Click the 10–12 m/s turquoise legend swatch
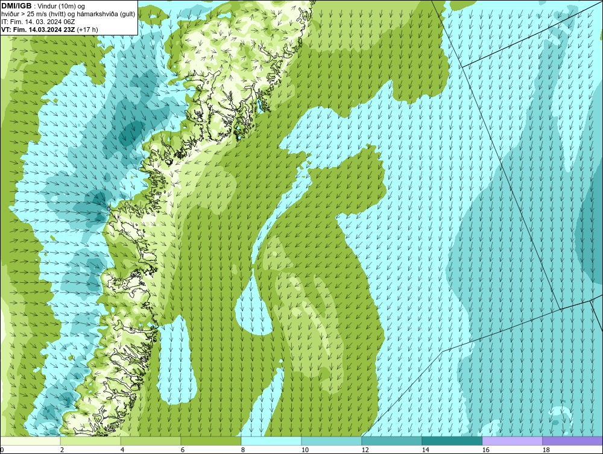The image size is (603, 454). pos(332,441)
